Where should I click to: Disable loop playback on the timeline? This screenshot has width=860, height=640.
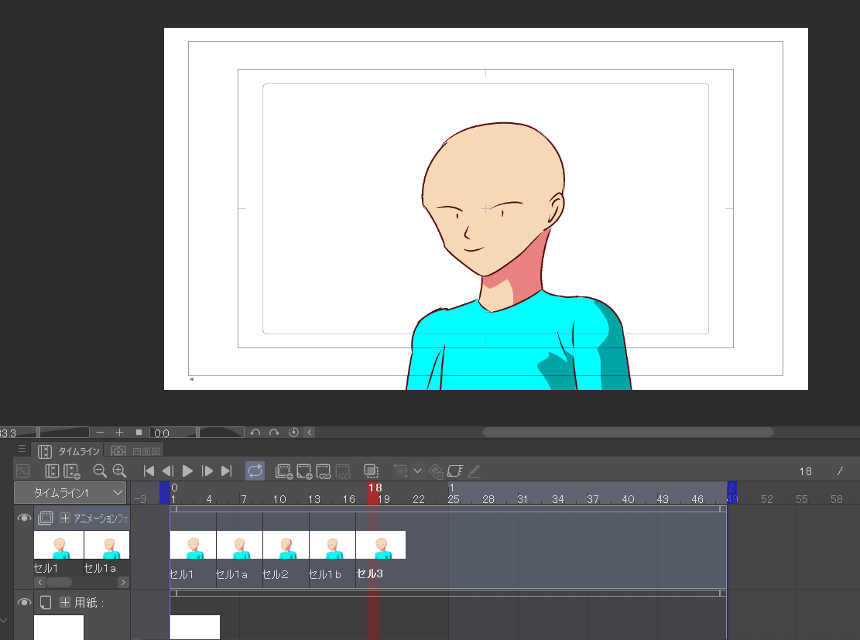click(255, 471)
